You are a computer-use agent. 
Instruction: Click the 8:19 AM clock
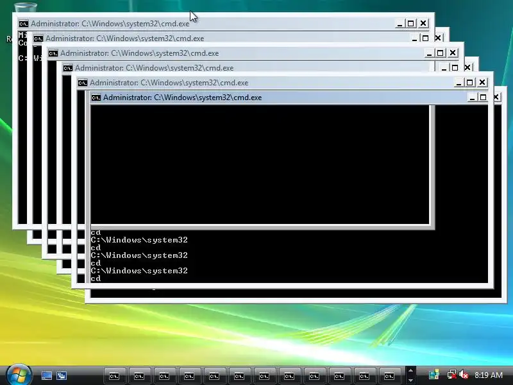tap(489, 375)
